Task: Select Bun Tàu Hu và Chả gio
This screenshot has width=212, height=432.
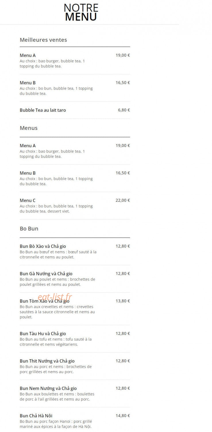Action: [75, 339]
